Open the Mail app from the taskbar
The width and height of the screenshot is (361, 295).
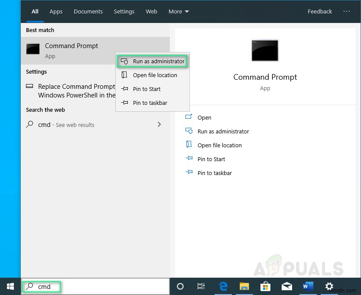(x=286, y=286)
